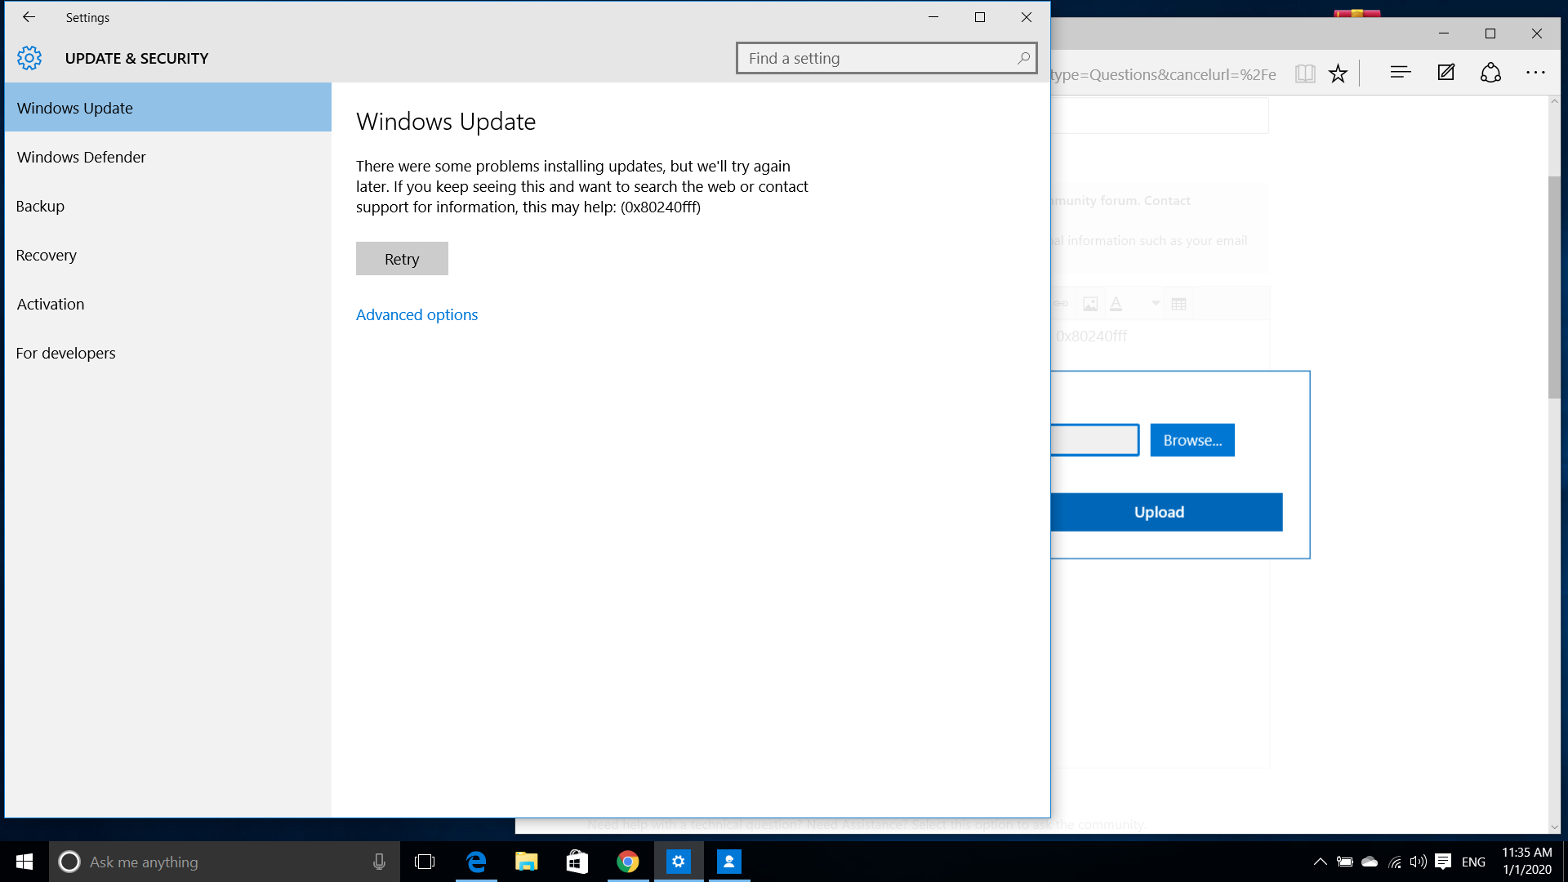Open Google Chrome from the taskbar
Viewport: 1568px width, 882px height.
628,862
